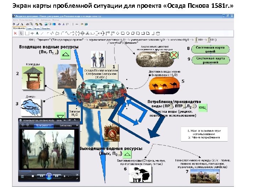Click green triangle beside Выходящие водные ресурсы
Screen dimensions: 256x192
pos(127,154)
